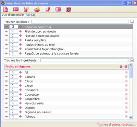Click the plus for Haricots verts
137x127 pixels.
(x=20, y=103)
